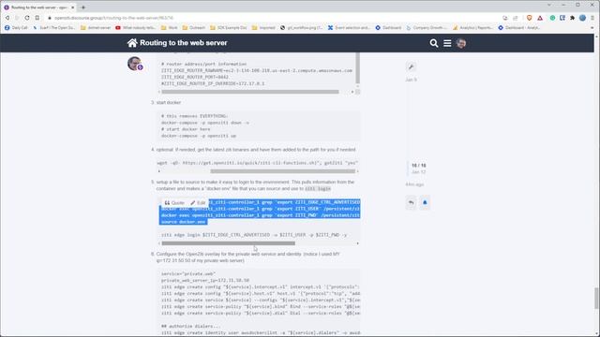The width and height of the screenshot is (600, 337).
Task: Click the share icon in the address bar
Action: [x=516, y=18]
